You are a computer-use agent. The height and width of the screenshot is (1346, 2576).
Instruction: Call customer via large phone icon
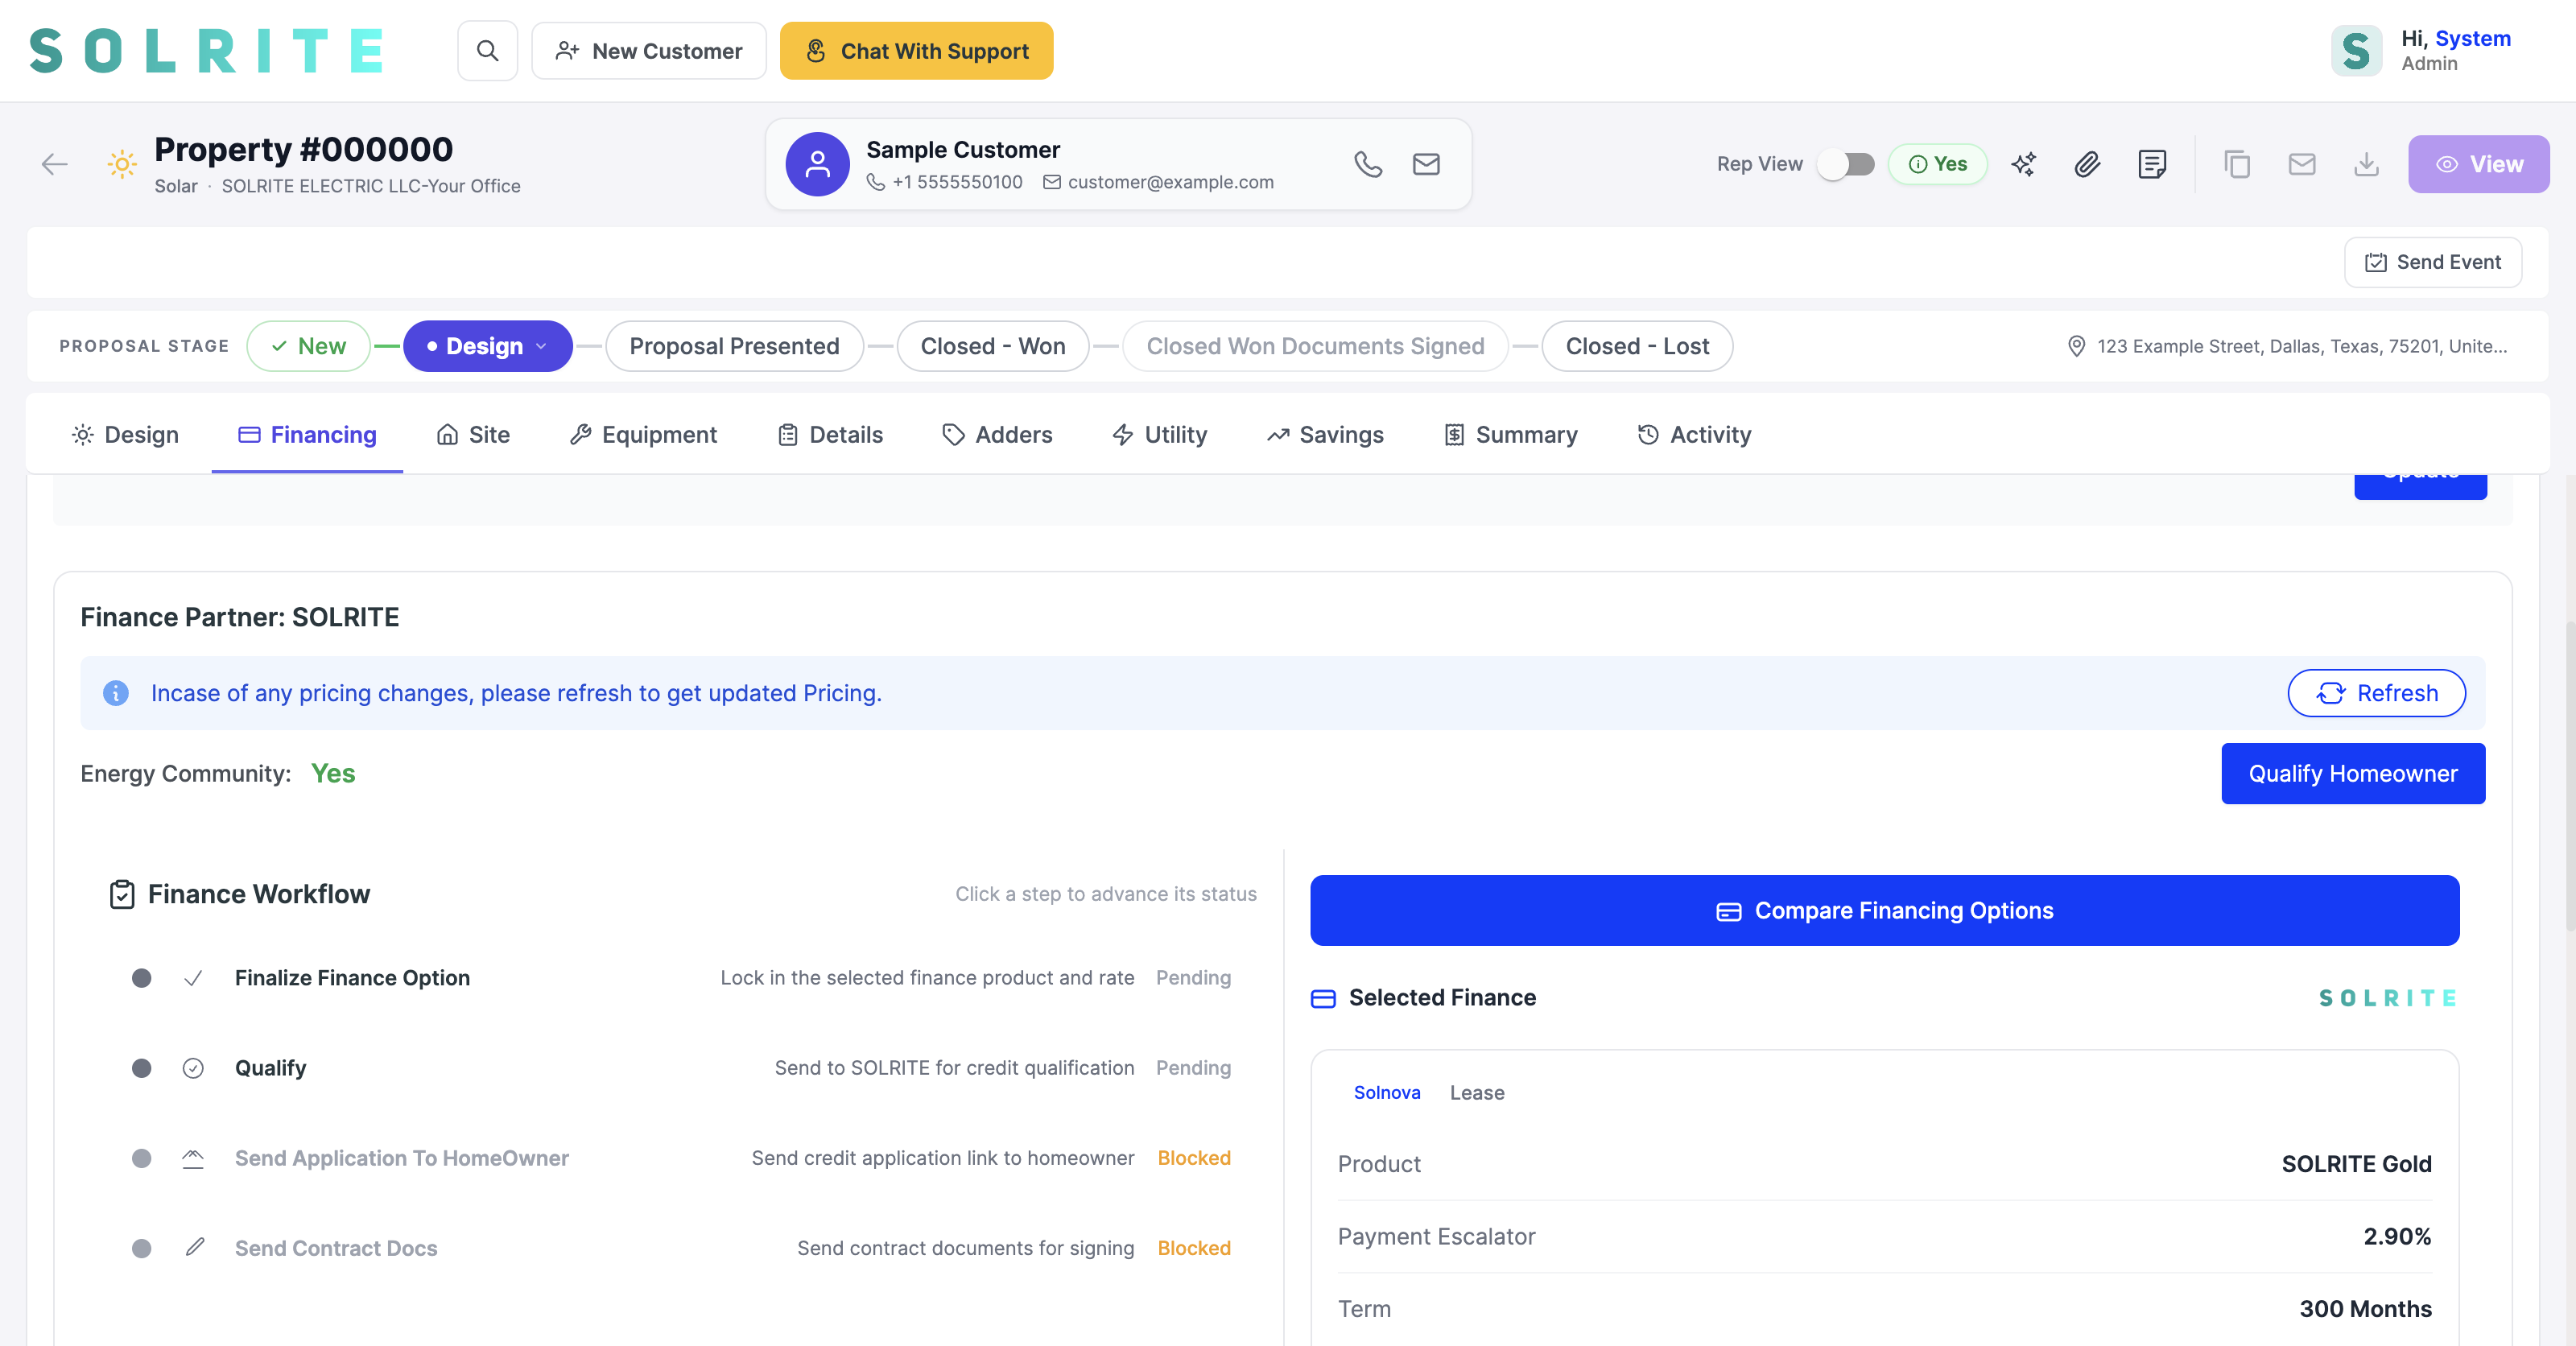[1368, 164]
